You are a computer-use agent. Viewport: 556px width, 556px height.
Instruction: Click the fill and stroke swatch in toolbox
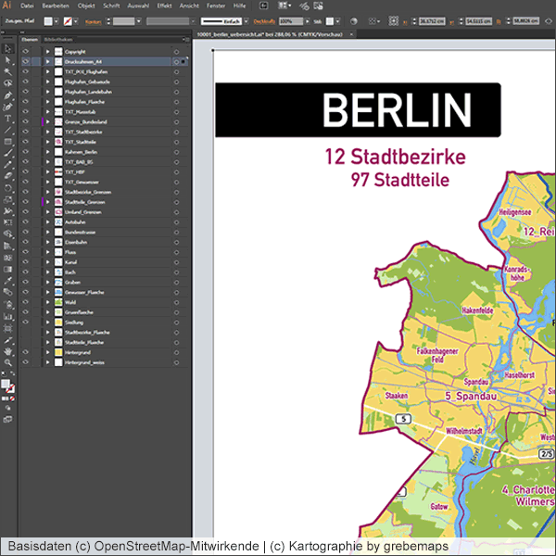[x=7, y=385]
